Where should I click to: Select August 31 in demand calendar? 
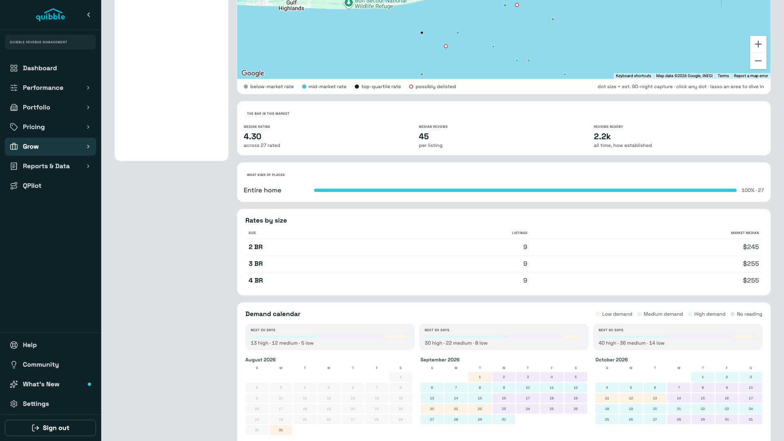[281, 430]
